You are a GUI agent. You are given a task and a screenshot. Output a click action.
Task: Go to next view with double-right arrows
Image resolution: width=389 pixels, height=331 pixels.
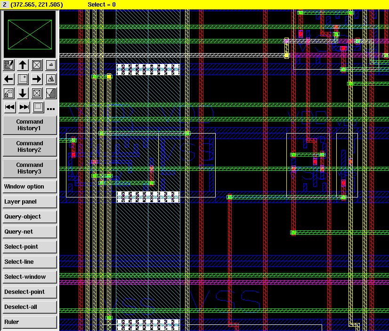[24, 107]
